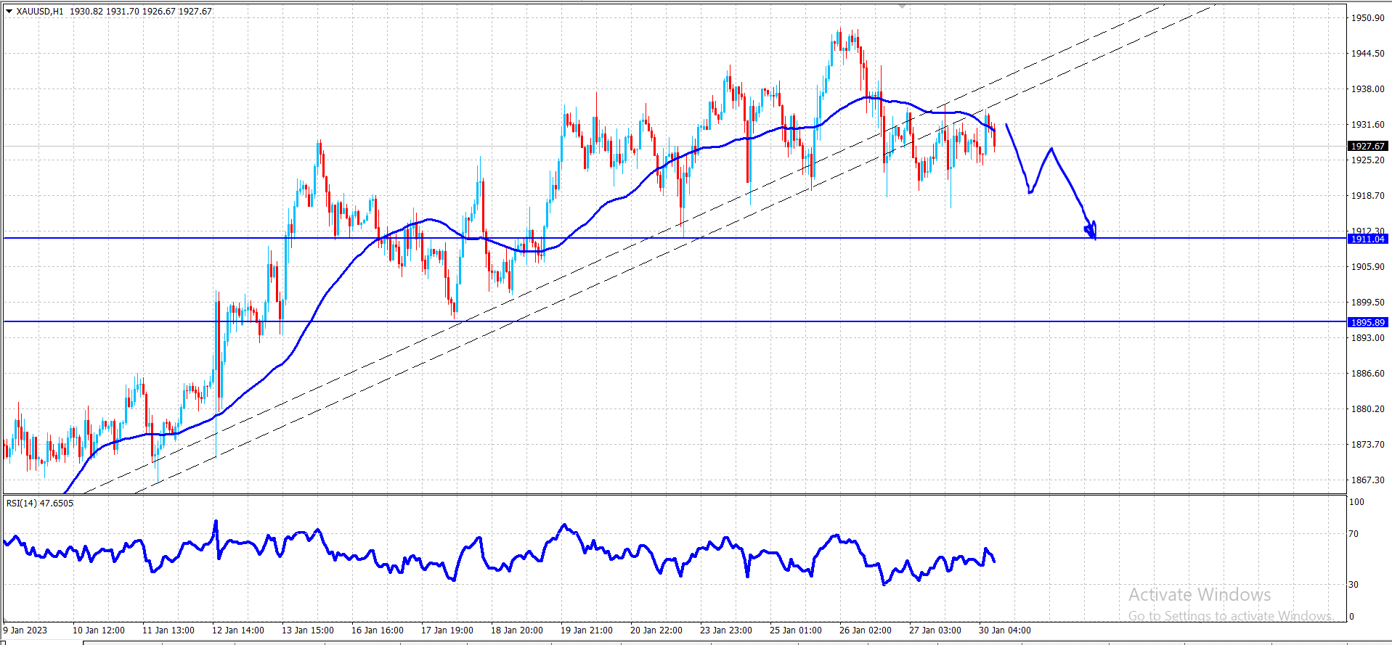Select the horizontal line at 1895.89
This screenshot has height=645, width=1392.
[x=675, y=321]
